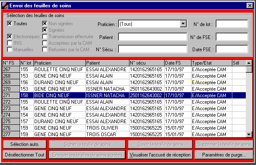Click Désélectionner Tout button

point(24,155)
